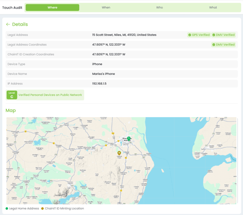Screen dimensions: 243x215
Task: Click the gold ChainIT ID minting location pin
Action: tap(119, 153)
